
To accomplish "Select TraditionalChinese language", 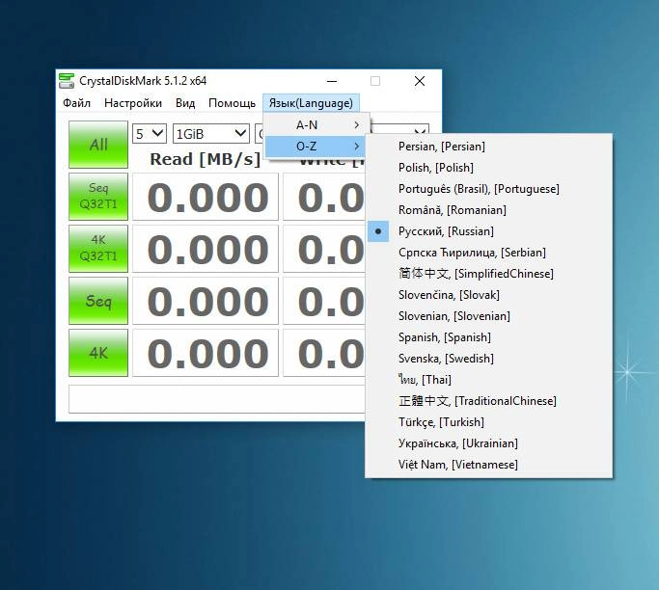I will pos(488,401).
